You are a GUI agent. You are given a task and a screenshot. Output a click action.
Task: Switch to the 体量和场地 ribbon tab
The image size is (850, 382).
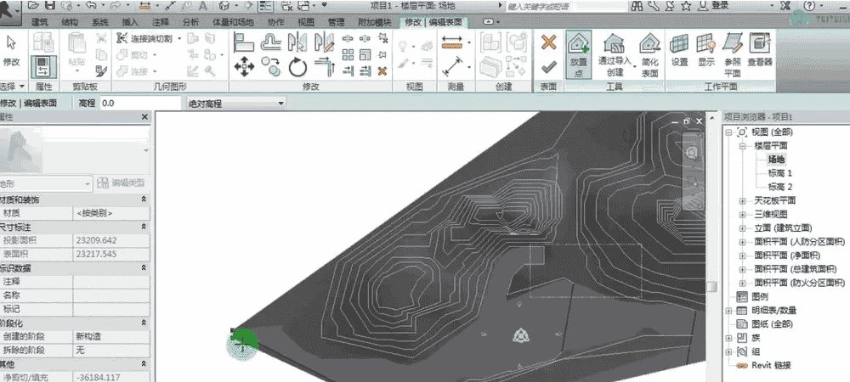tap(233, 21)
